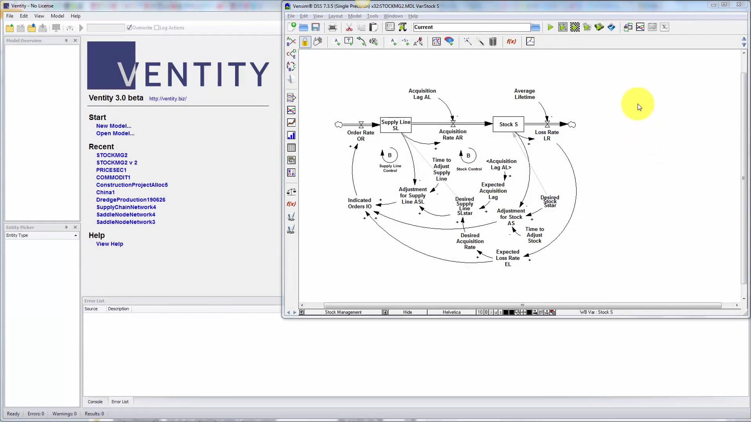Viewport: 751px width, 422px height.
Task: Open the Helvetica font selector
Action: coord(451,312)
